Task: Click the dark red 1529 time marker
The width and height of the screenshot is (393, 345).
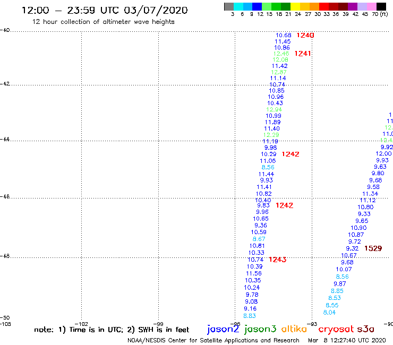Action: pyautogui.click(x=373, y=248)
